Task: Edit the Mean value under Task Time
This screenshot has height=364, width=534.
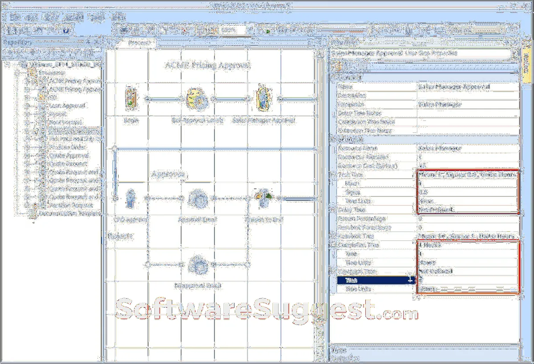Action: point(468,184)
